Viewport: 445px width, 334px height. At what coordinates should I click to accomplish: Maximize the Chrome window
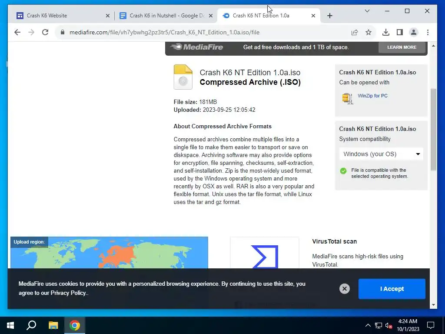pos(407,11)
